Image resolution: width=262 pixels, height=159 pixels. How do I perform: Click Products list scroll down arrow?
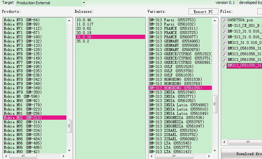pos(69,151)
